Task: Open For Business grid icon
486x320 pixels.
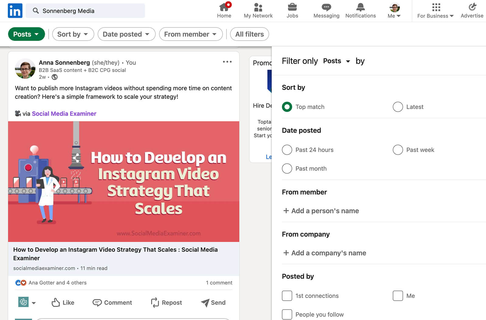Action: (x=436, y=7)
